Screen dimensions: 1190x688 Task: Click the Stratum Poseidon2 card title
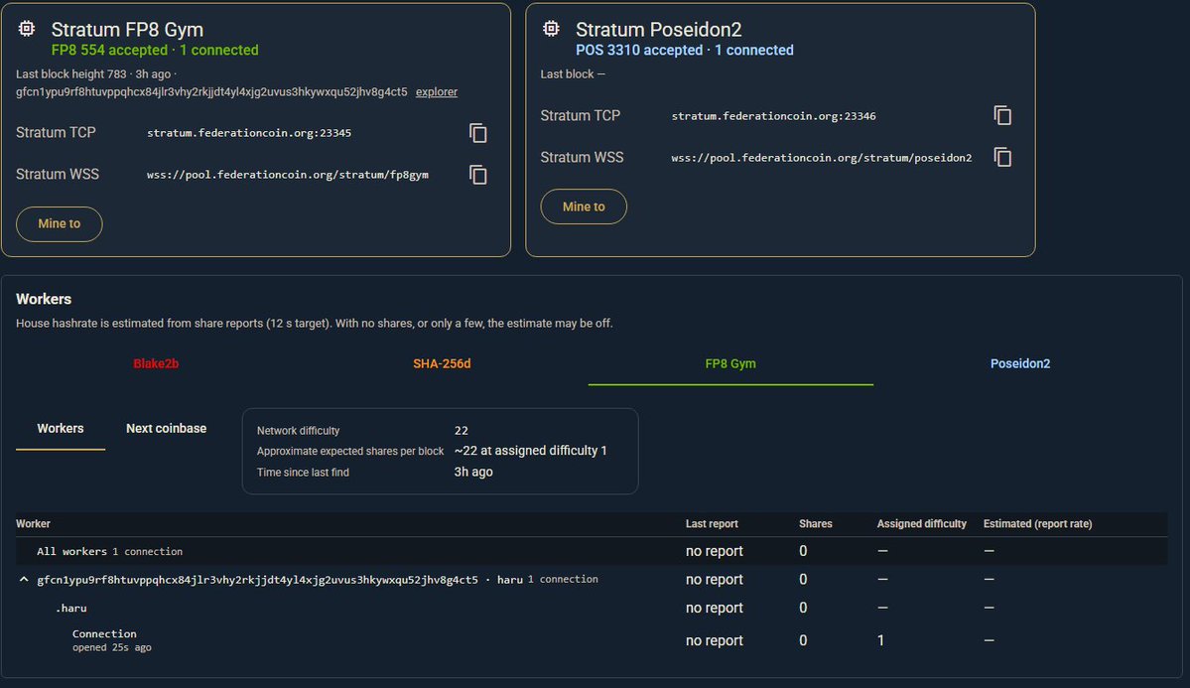[659, 30]
